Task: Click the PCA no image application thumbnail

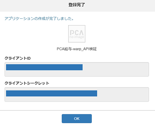Action: click(x=77, y=34)
